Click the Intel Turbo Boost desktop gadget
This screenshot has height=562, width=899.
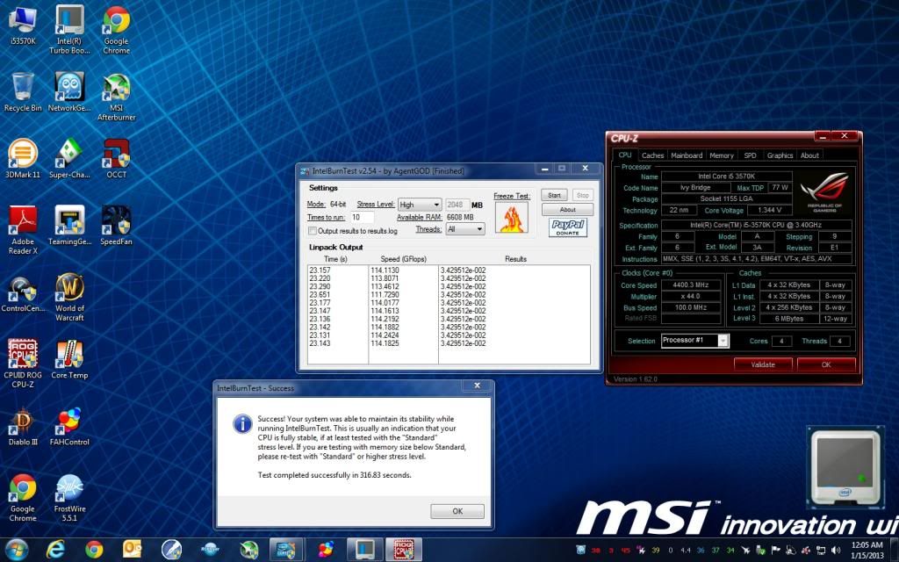pos(845,468)
